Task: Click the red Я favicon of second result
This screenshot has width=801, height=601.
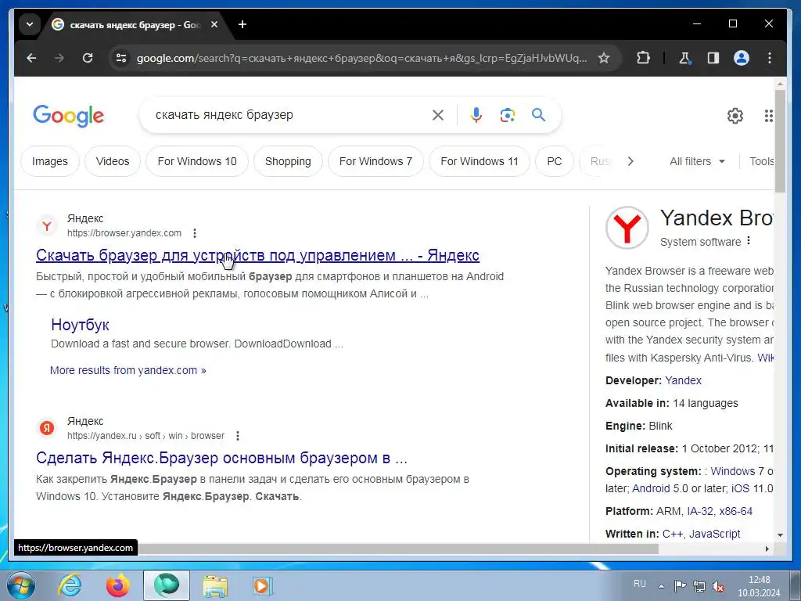Action: click(47, 428)
